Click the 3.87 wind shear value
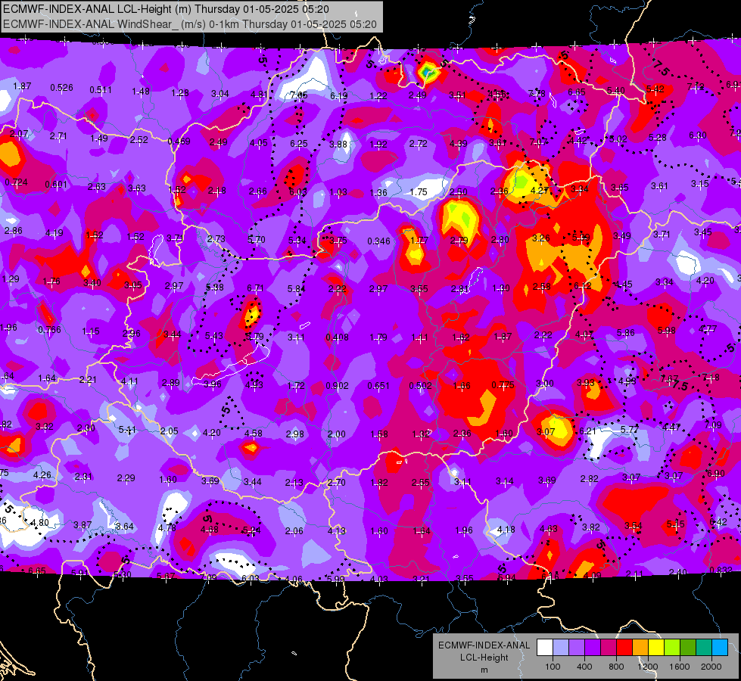The image size is (741, 681). click(83, 524)
